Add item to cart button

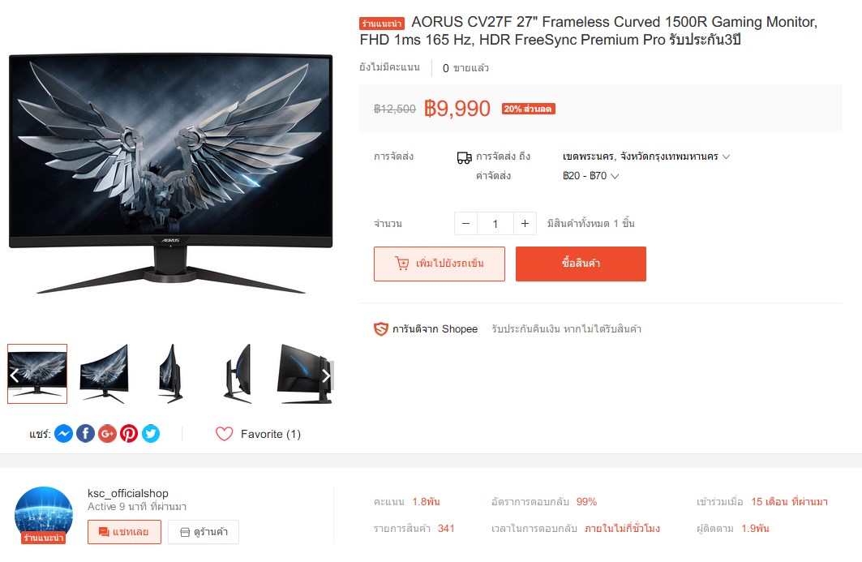pos(440,264)
